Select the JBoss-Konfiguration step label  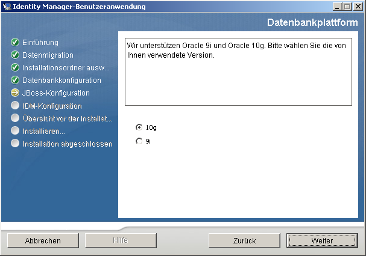[56, 93]
